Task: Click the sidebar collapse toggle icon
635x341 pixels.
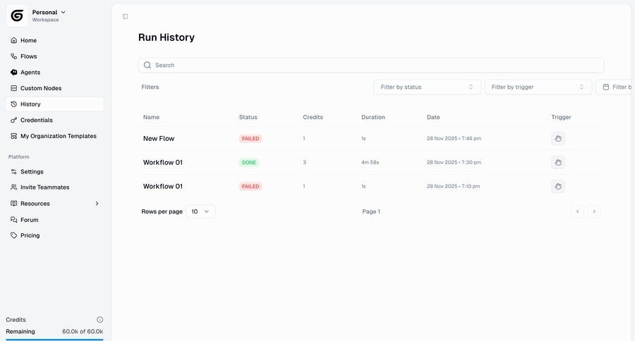Action: pyautogui.click(x=125, y=16)
